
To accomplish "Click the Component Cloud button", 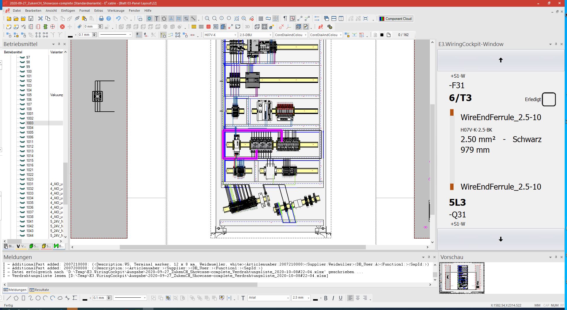I will pos(396,19).
